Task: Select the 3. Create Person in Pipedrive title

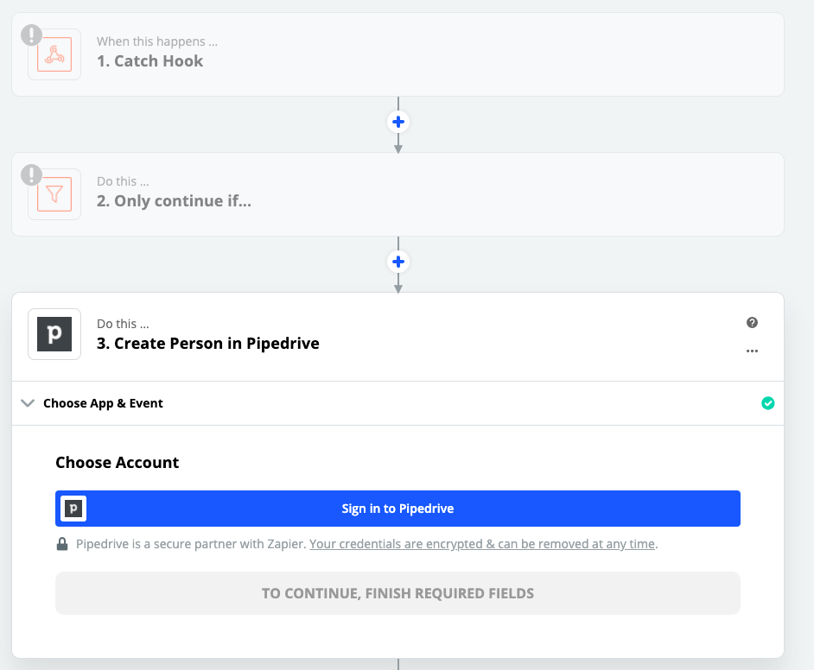Action: click(x=207, y=344)
